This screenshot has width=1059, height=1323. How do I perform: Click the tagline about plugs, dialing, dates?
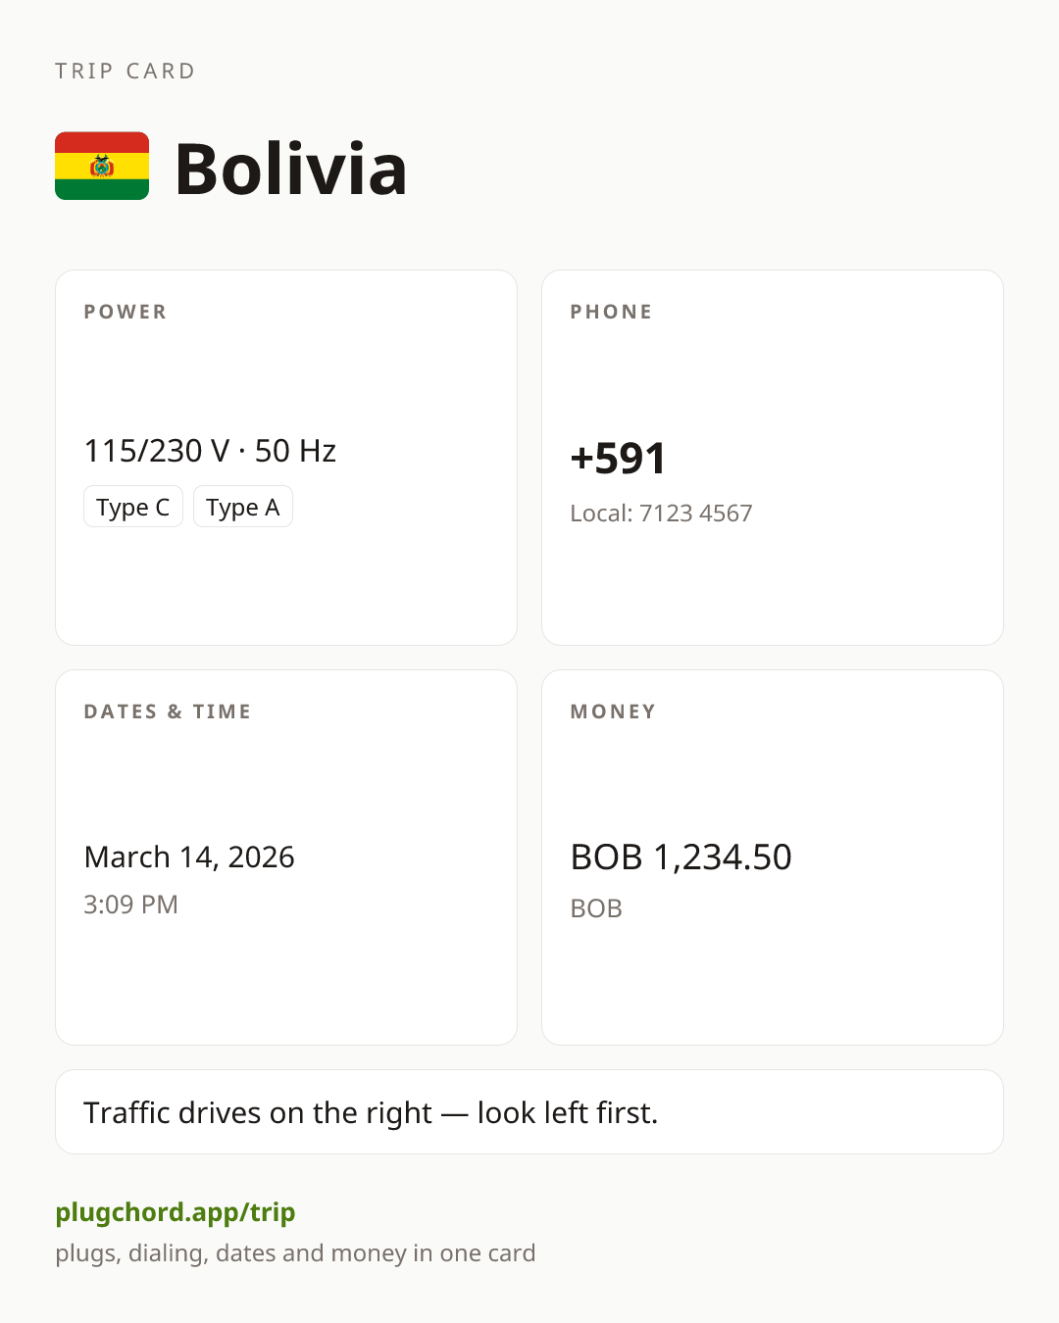coord(295,1253)
